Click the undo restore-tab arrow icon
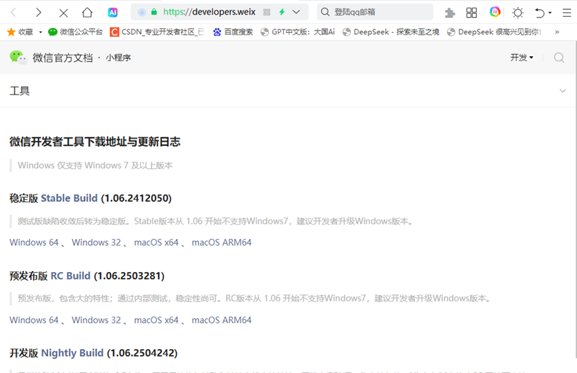The width and height of the screenshot is (577, 373). click(539, 13)
